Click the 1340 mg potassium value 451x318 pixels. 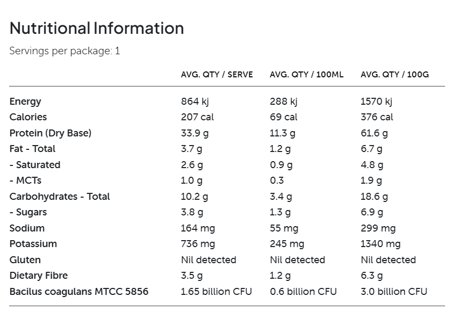(381, 244)
